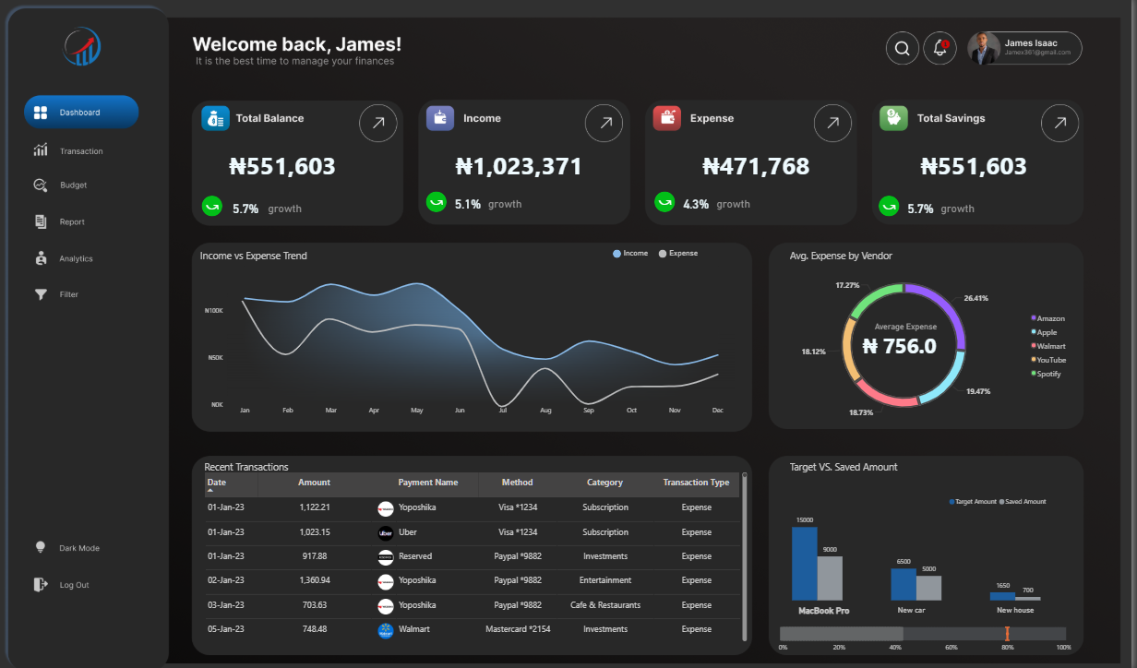Select Walmart in the vendor legend
The width and height of the screenshot is (1137, 668).
[x=1047, y=346]
